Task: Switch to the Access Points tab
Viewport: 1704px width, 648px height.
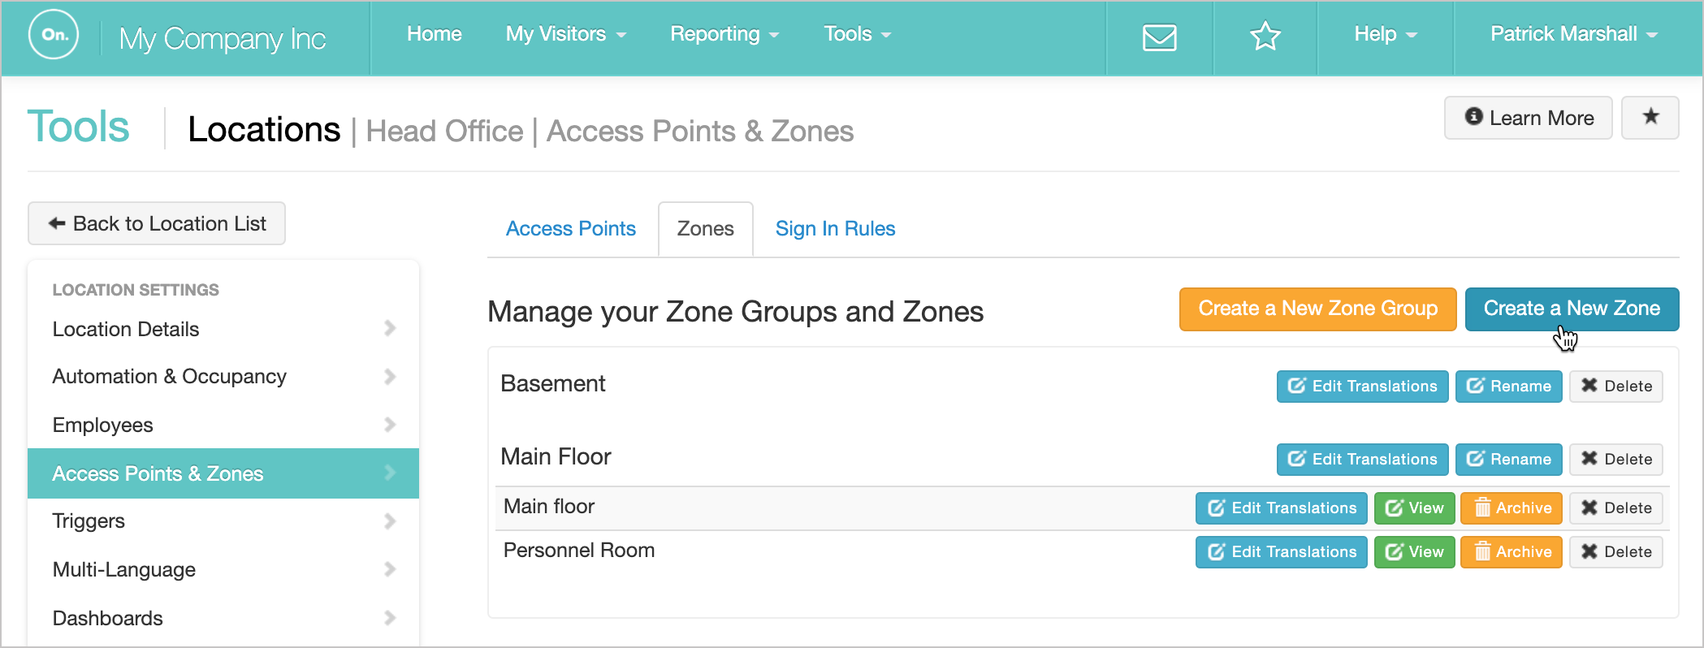Action: pyautogui.click(x=570, y=229)
